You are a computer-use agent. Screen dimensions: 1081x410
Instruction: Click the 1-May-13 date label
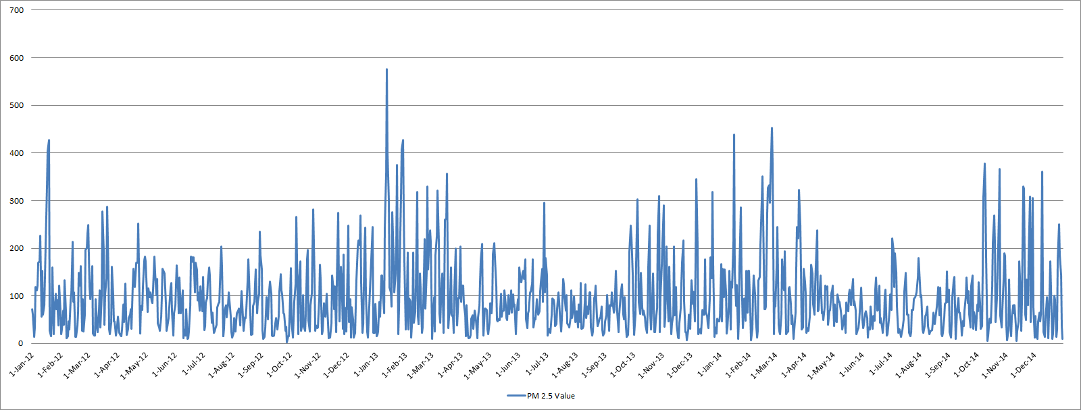[x=478, y=364]
